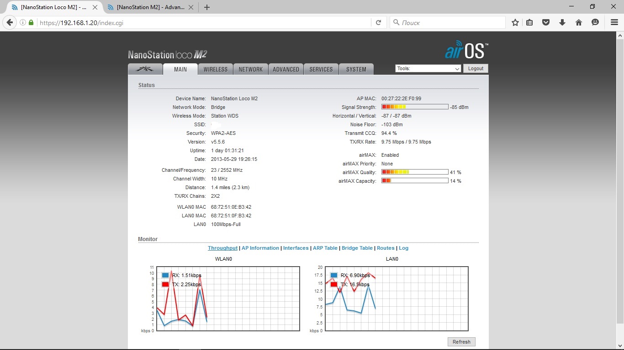Open the Firefox hamburger menu

(614, 22)
